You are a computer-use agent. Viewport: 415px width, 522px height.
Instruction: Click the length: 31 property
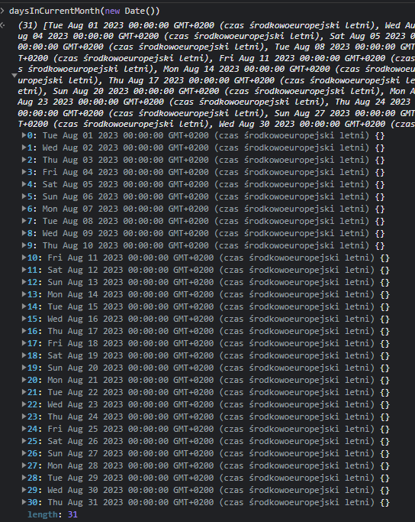(x=53, y=514)
